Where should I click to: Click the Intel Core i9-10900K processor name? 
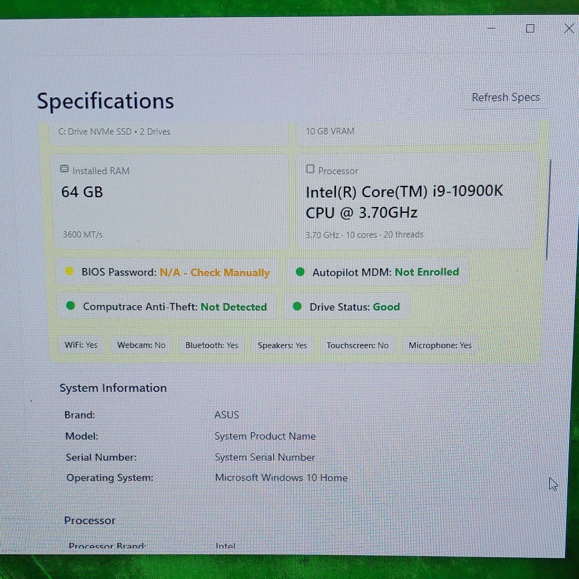pyautogui.click(x=404, y=202)
